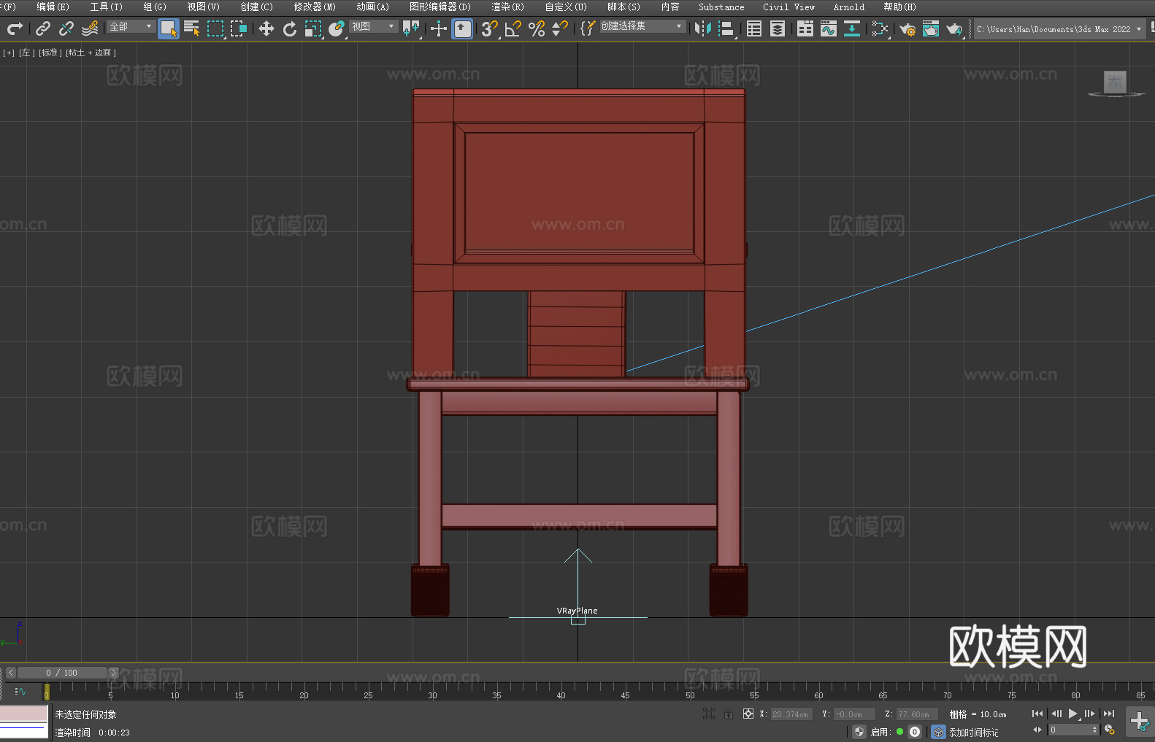
Task: Open 工具(T) menu
Action: click(107, 7)
